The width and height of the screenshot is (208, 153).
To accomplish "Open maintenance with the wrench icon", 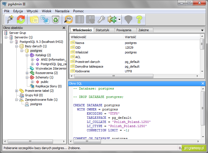I will (x=101, y=19).
